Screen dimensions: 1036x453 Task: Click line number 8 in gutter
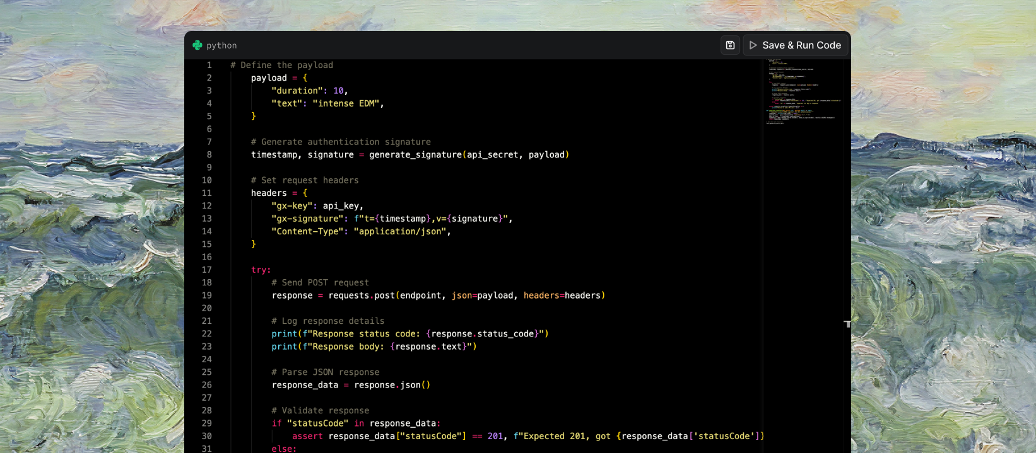[209, 154]
